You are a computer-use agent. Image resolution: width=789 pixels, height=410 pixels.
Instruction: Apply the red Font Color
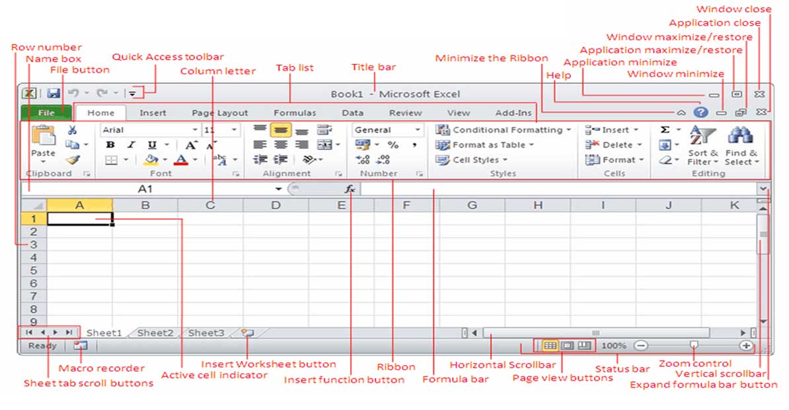coord(181,160)
